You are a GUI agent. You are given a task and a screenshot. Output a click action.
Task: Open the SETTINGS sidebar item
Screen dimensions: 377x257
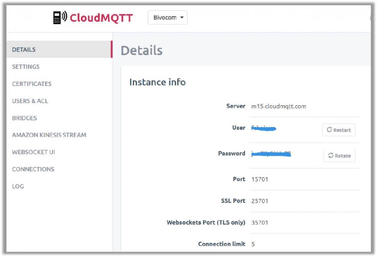pyautogui.click(x=26, y=67)
